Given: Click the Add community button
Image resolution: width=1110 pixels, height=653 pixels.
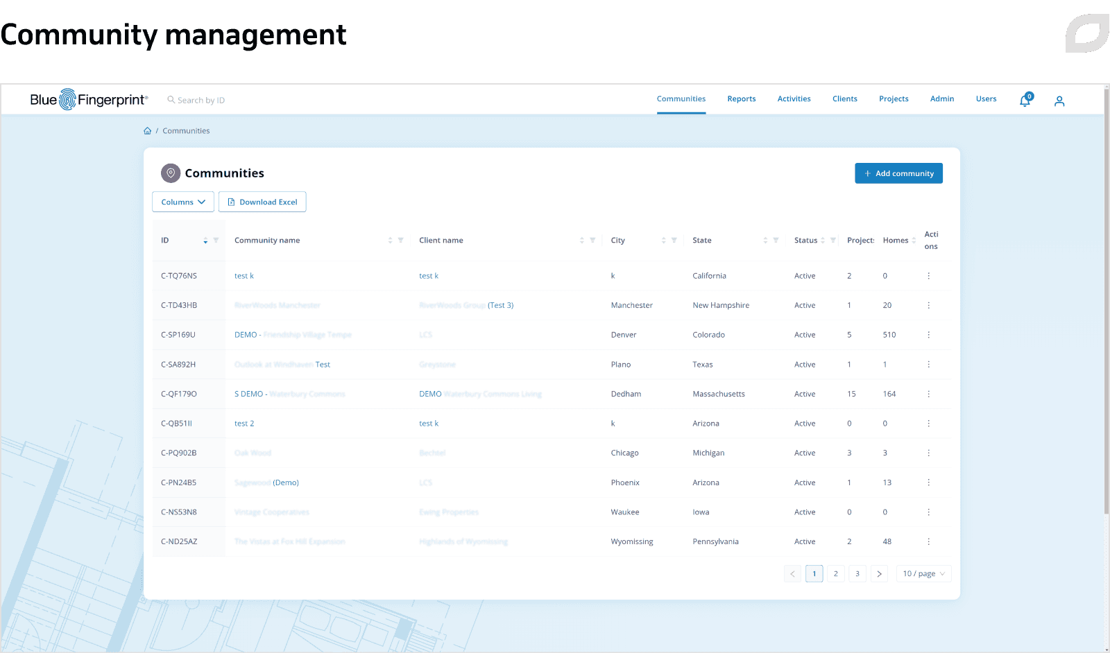Looking at the screenshot, I should (x=898, y=173).
